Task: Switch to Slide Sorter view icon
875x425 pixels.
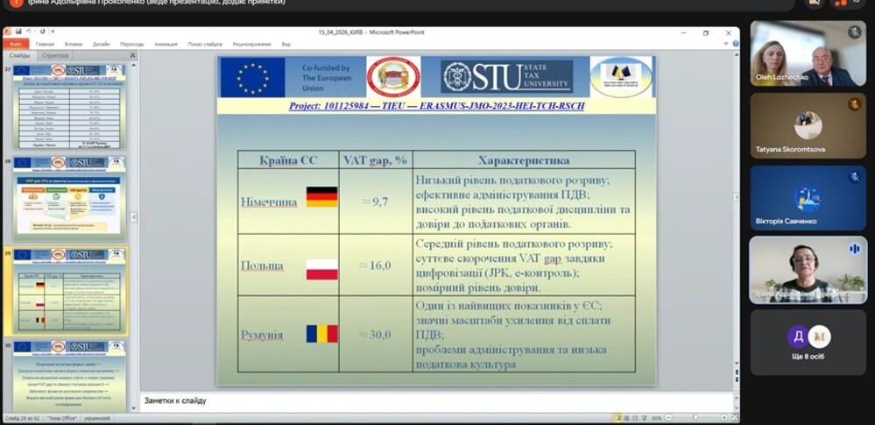Action: (x=628, y=418)
